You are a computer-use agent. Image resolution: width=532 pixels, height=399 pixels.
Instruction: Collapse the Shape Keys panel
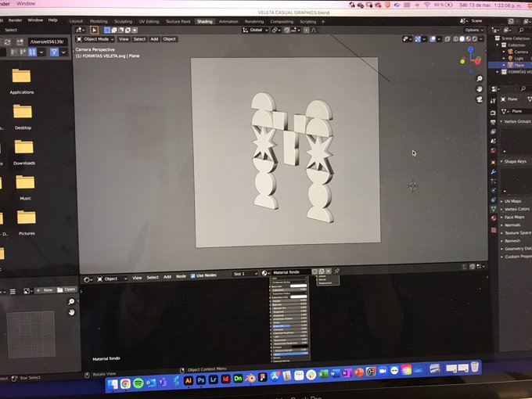click(501, 161)
